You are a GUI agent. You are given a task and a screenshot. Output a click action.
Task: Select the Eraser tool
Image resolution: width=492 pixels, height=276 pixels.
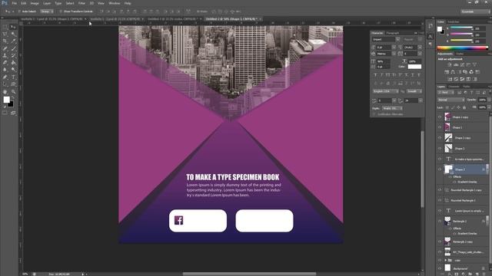[x=5, y=63]
